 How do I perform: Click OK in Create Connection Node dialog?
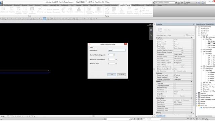pos(112,75)
